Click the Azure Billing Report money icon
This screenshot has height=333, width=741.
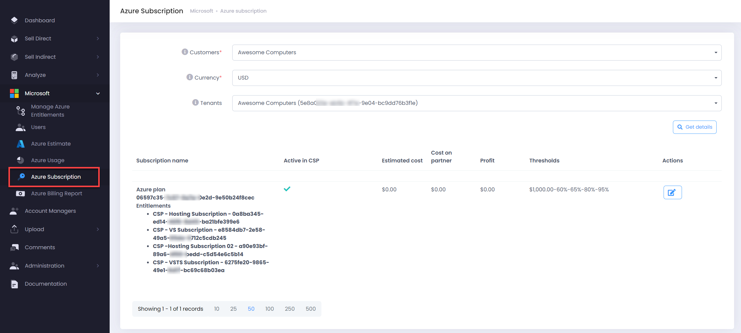pos(20,193)
